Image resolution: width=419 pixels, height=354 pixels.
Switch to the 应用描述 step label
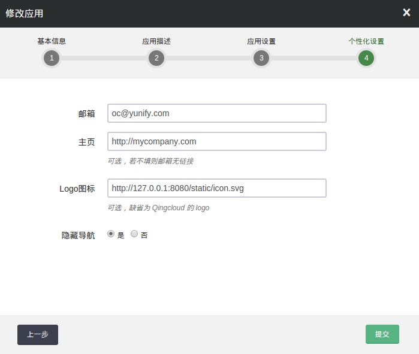[156, 41]
